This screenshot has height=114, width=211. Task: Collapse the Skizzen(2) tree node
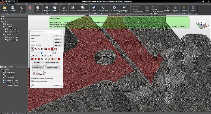point(2,34)
